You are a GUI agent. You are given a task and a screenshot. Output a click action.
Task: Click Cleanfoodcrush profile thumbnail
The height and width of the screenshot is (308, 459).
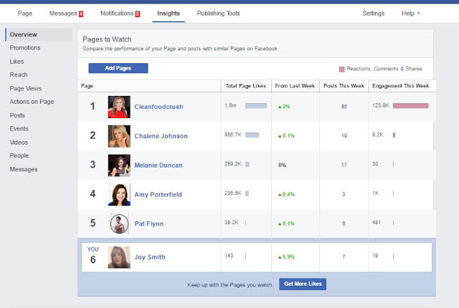[x=119, y=107]
